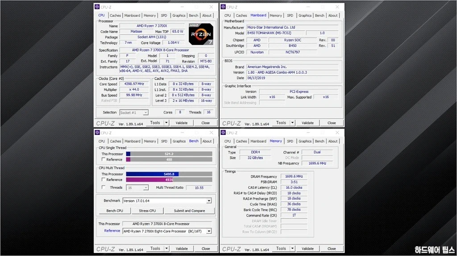Click This Processor single thread bar 521.2

(x=169, y=154)
